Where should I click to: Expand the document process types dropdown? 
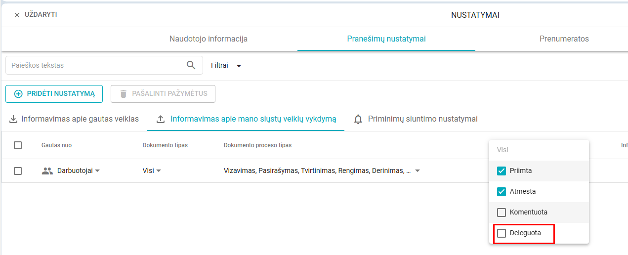pos(418,171)
